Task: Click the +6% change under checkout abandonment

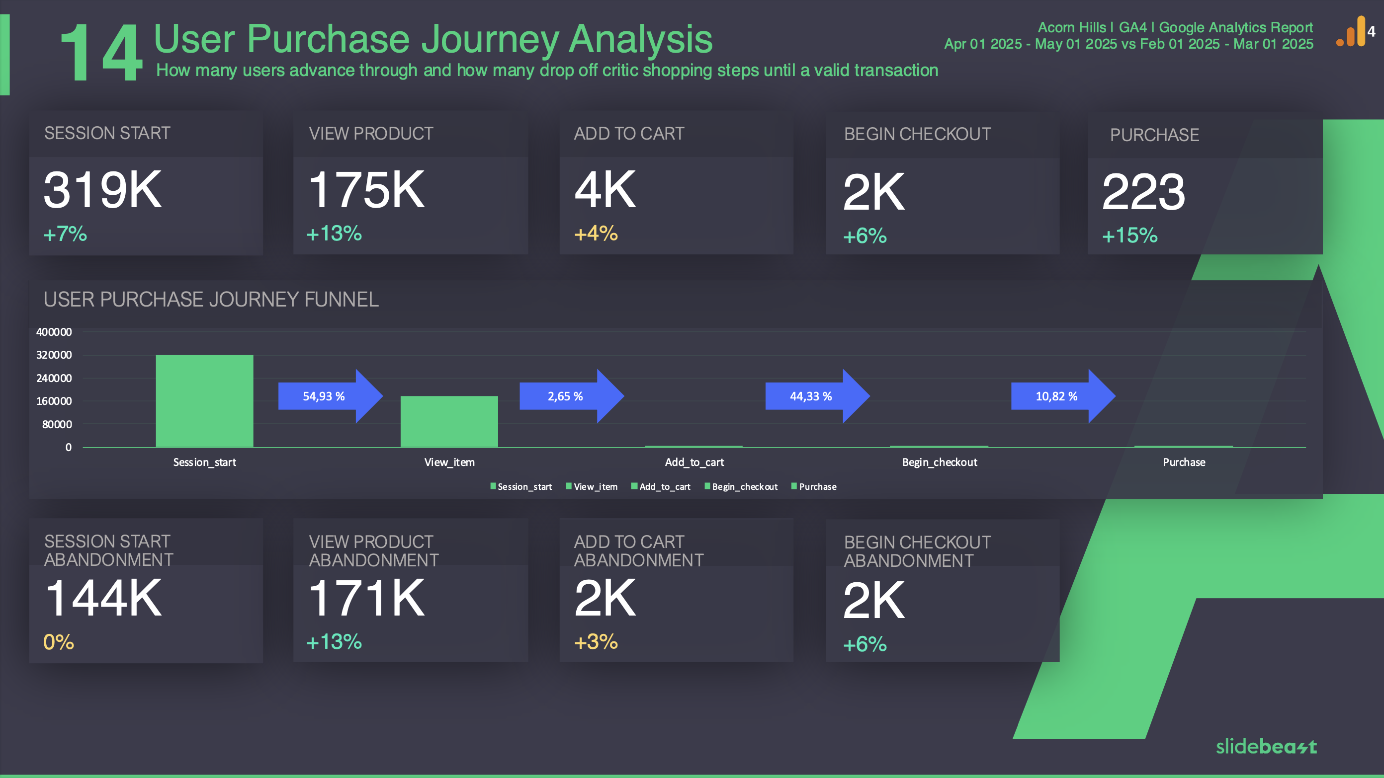Action: coord(865,644)
